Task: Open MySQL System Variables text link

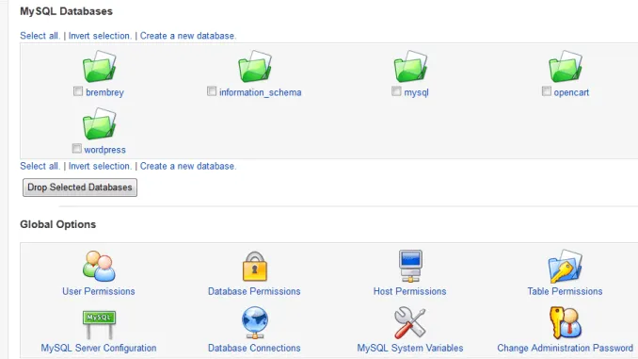Action: coord(410,348)
